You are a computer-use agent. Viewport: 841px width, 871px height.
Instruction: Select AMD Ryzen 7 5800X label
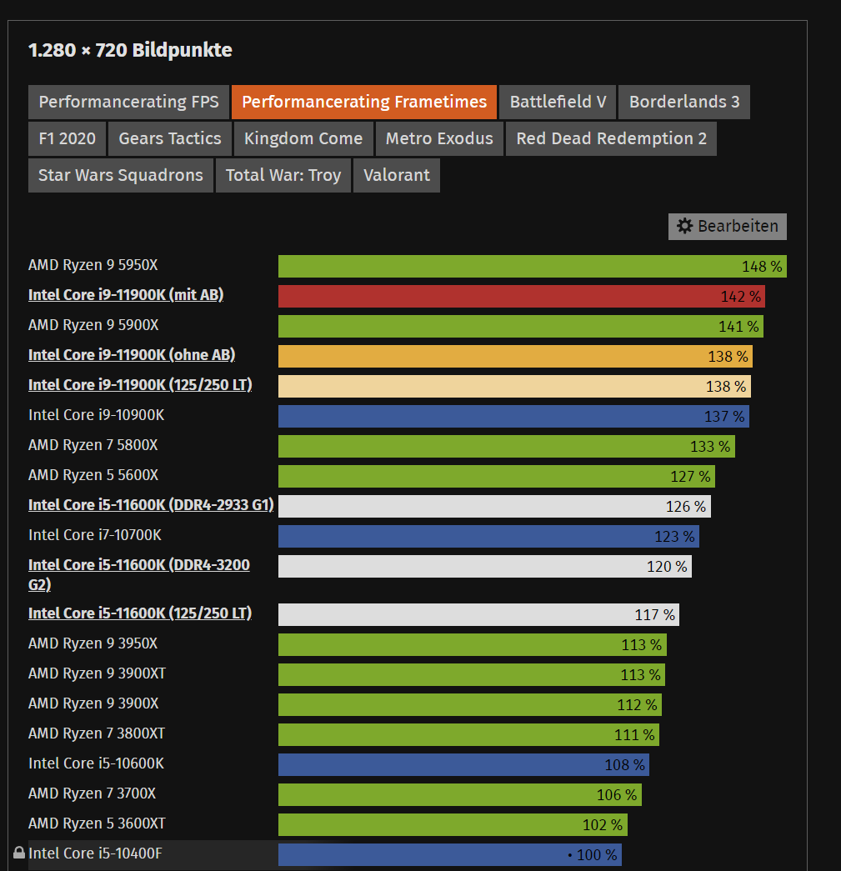(x=93, y=444)
